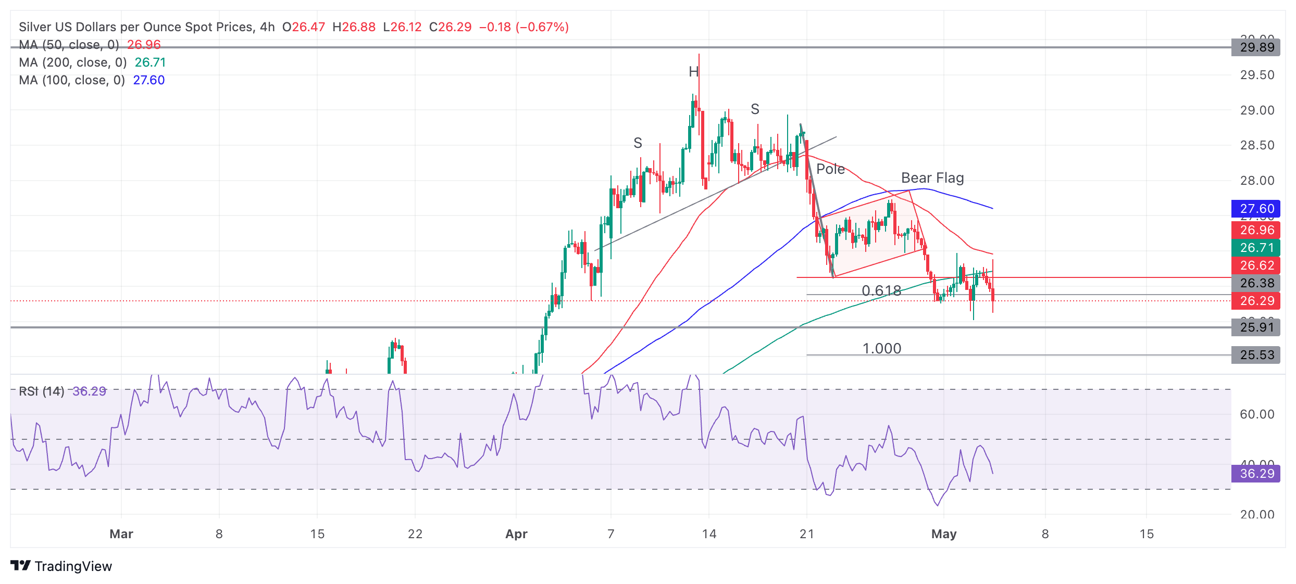Click the 0.618 Fibonacci level label
1296x584 pixels.
(881, 290)
